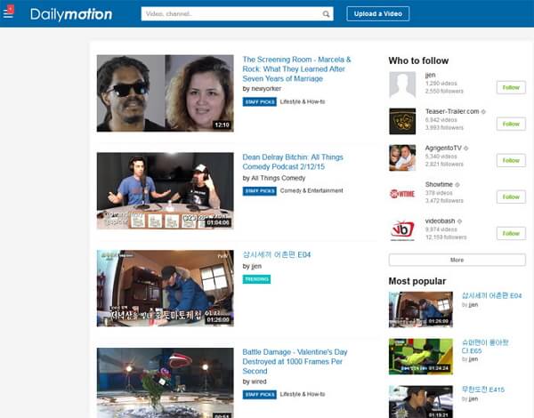Open Most popular E65 title link
This screenshot has width=534, height=418.
tap(485, 347)
